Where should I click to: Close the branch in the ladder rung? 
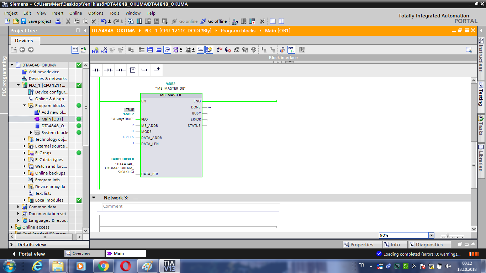coord(157,70)
